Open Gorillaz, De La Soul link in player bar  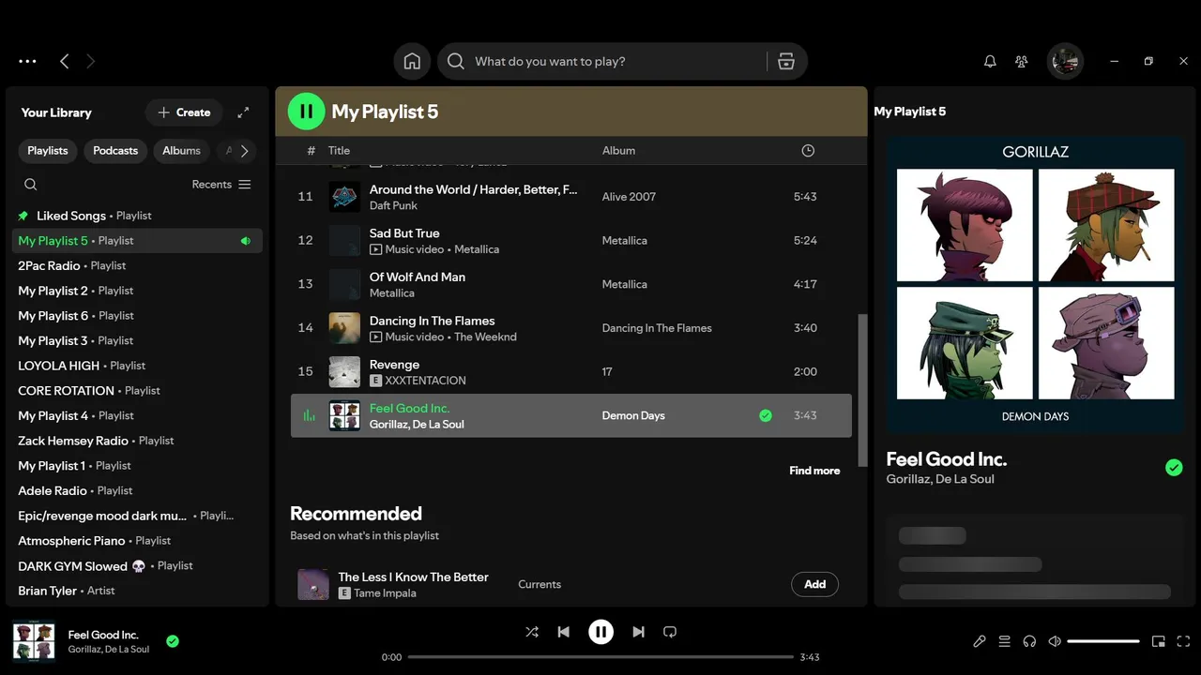pos(108,649)
